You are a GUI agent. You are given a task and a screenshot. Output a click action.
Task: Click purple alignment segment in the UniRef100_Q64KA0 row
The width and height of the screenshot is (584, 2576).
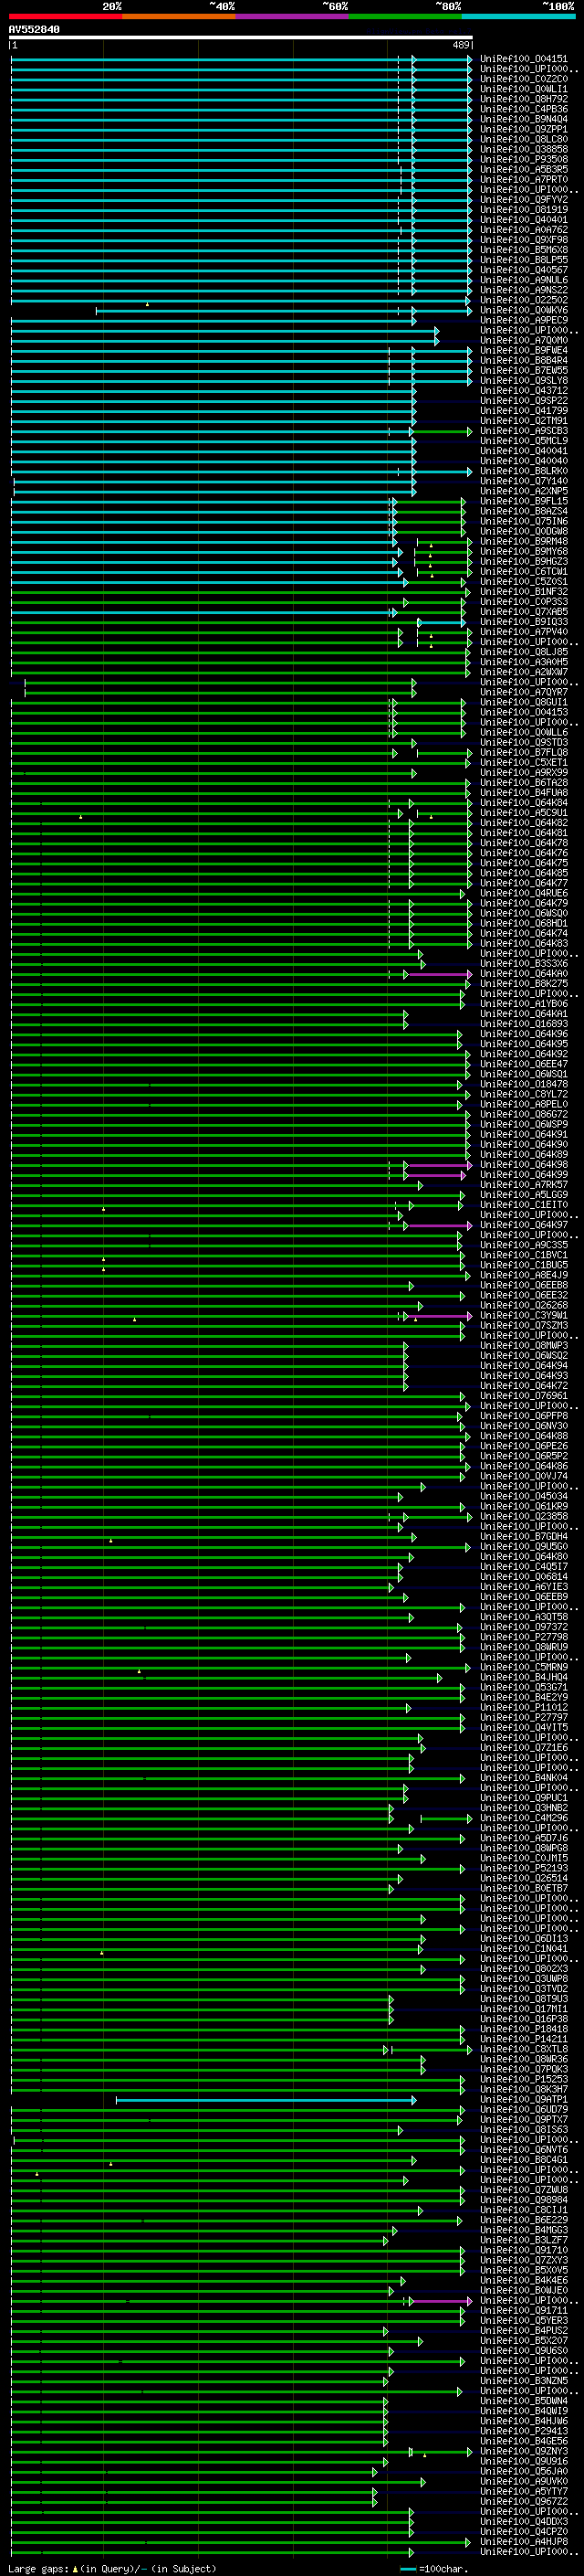point(439,974)
